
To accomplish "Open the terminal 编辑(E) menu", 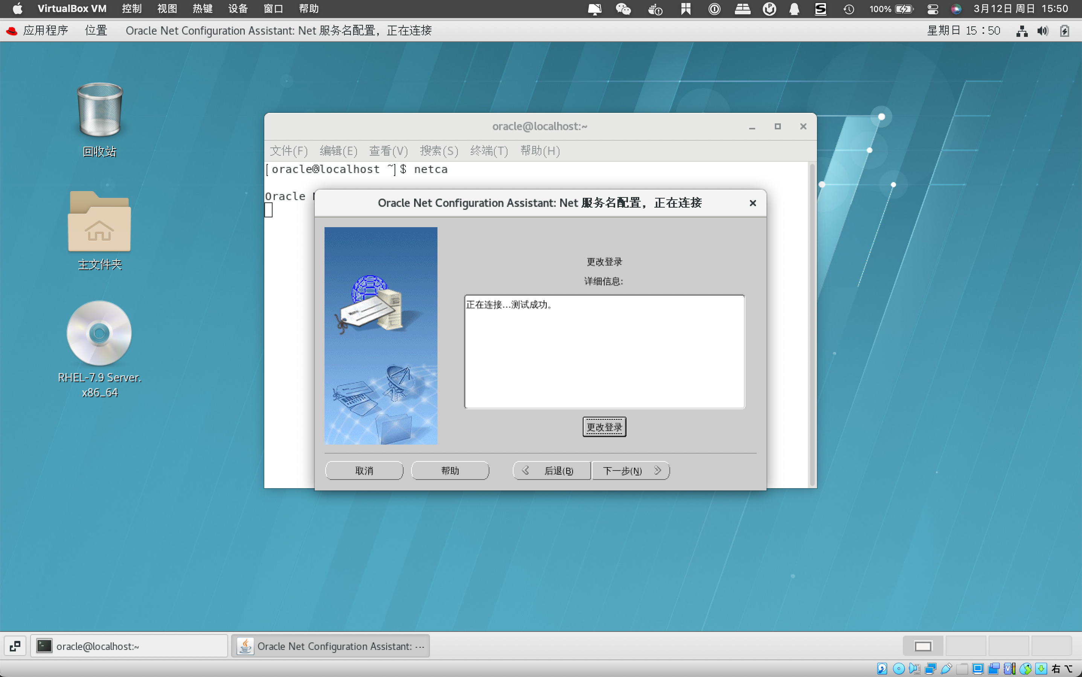I will pos(338,151).
